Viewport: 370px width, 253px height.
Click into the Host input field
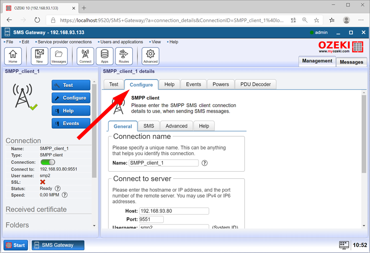click(x=174, y=211)
